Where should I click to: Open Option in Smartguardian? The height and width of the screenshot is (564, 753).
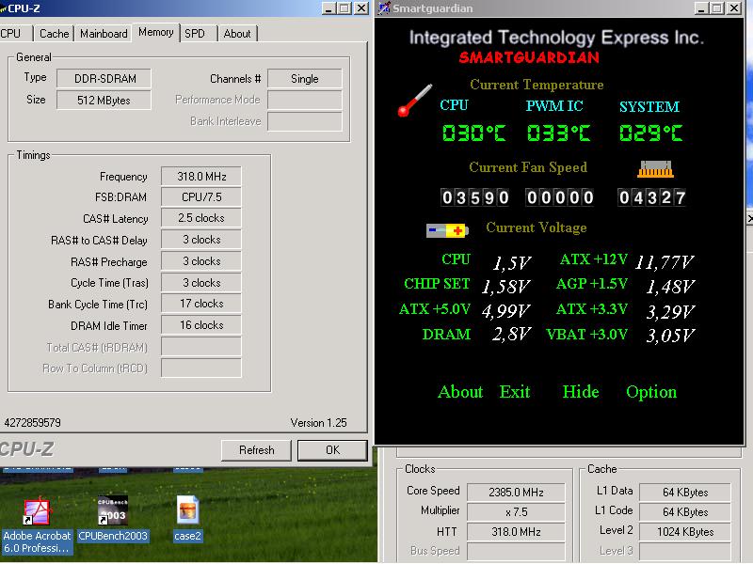(651, 392)
